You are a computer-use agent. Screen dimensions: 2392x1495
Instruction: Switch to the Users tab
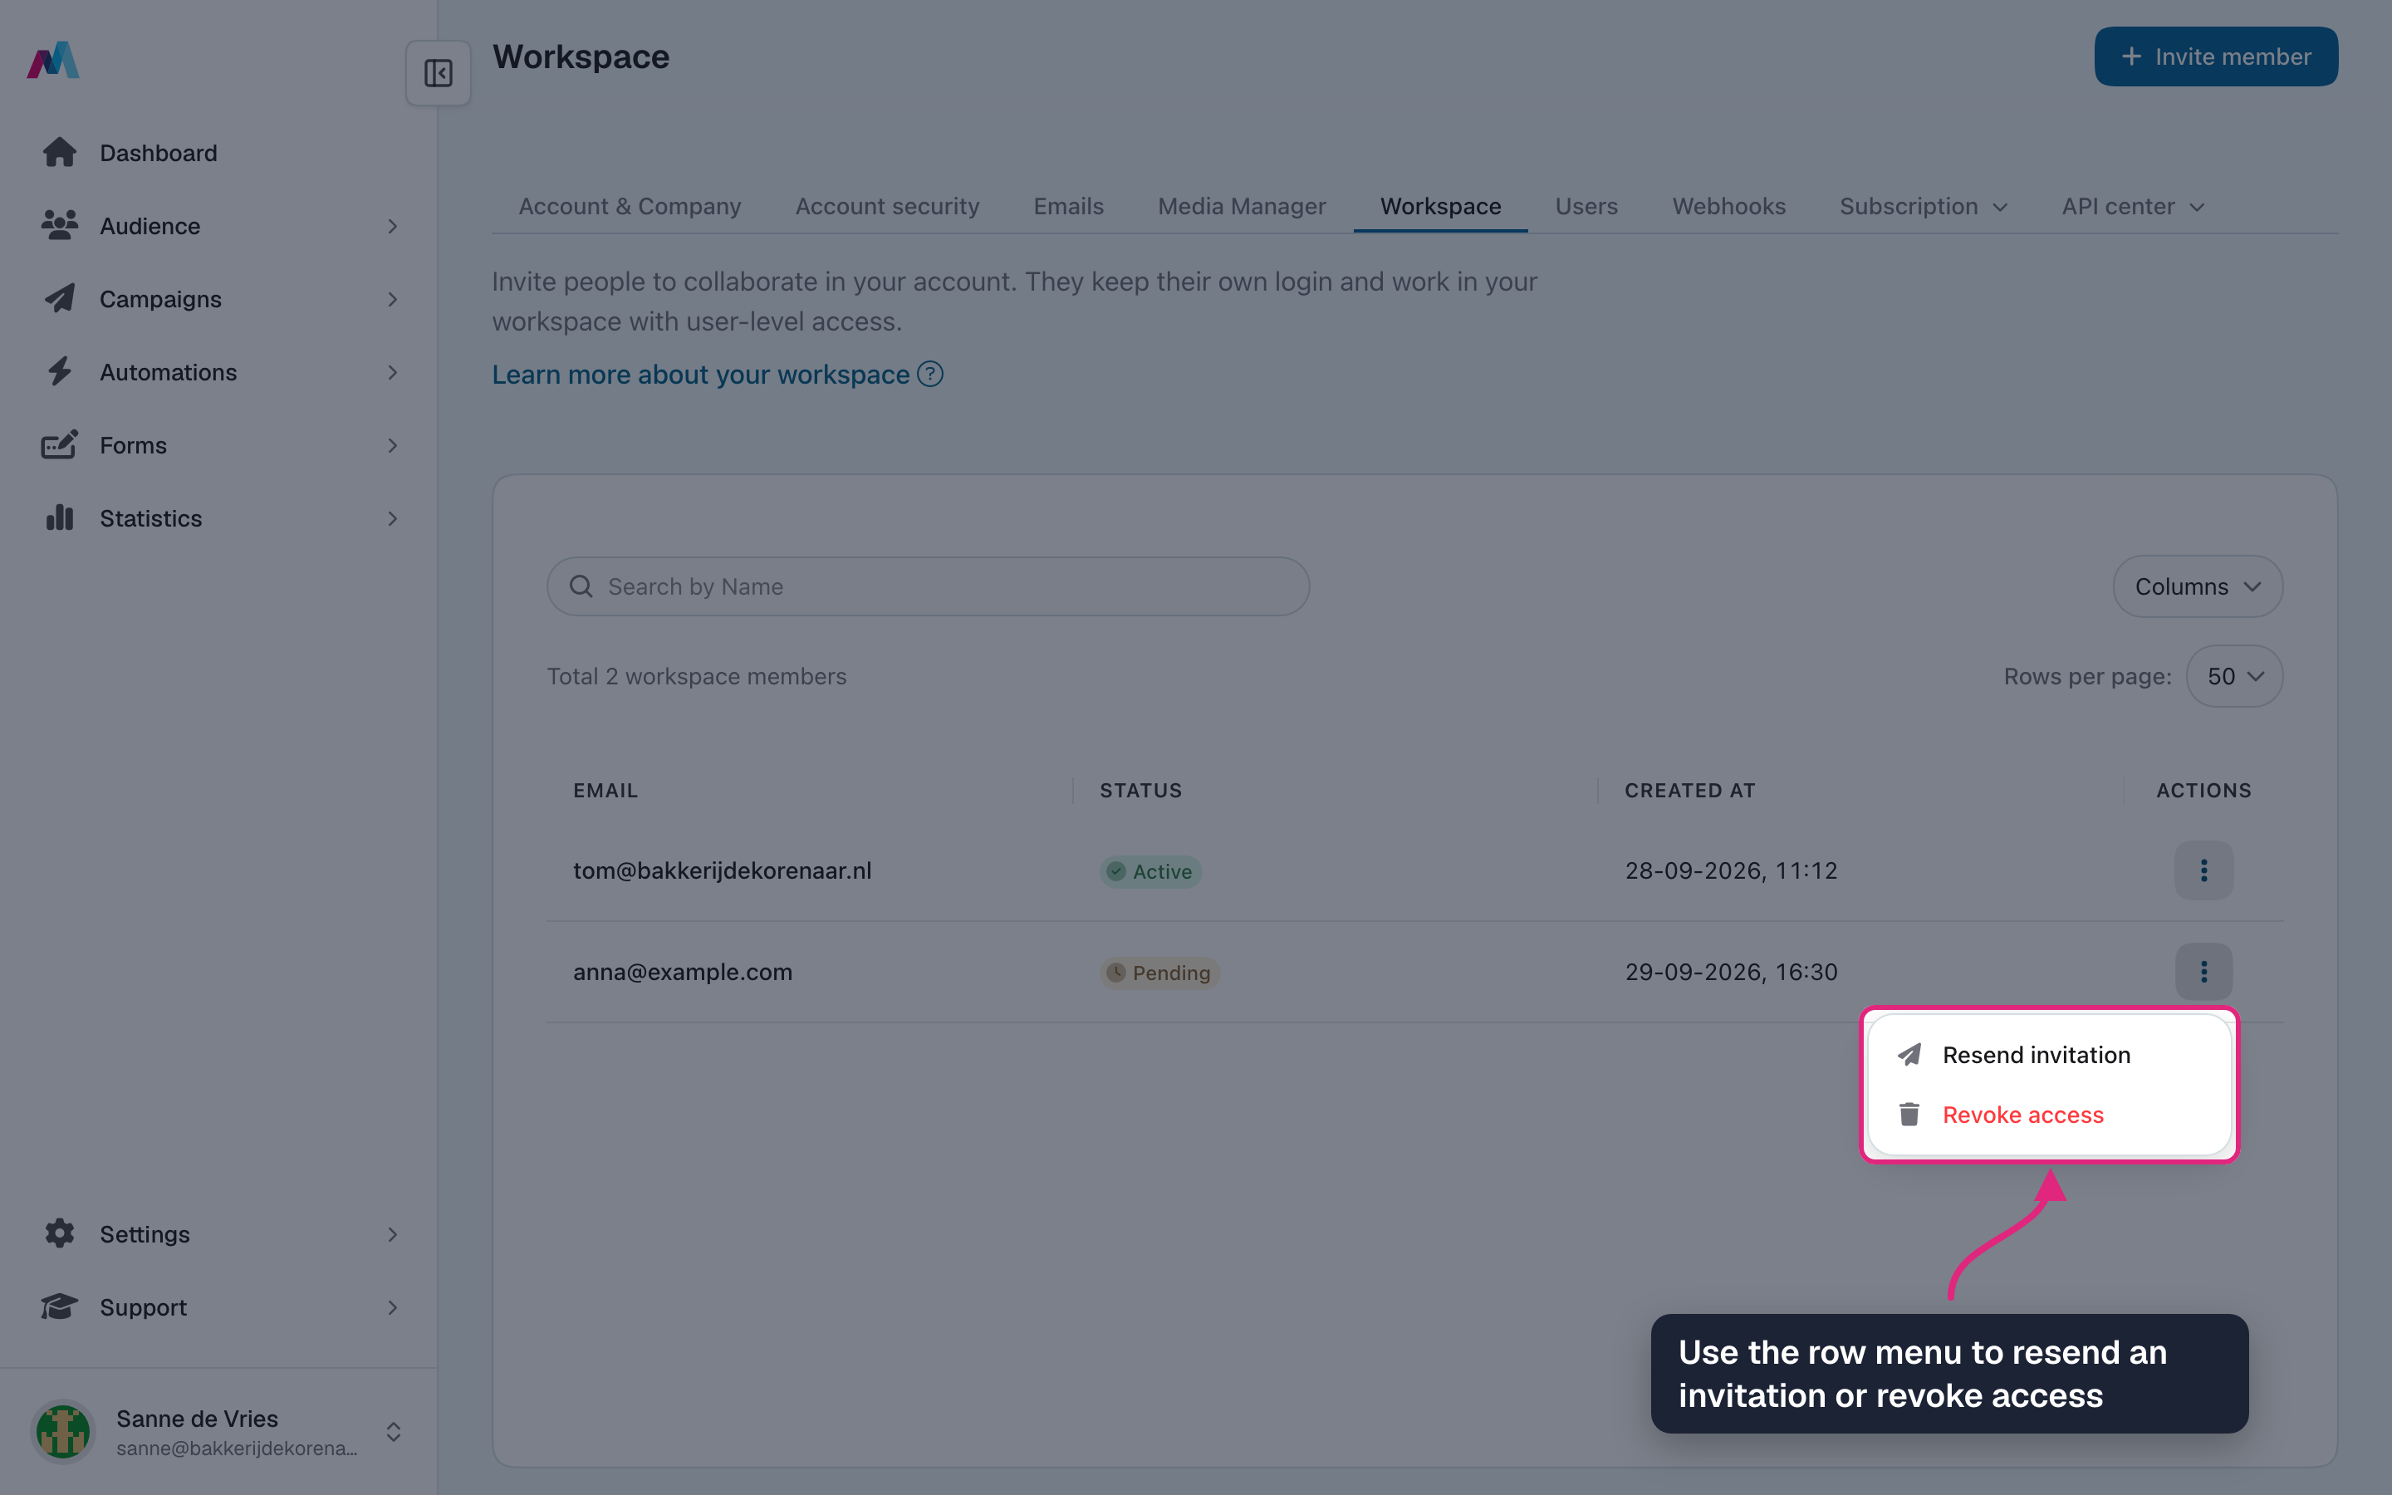click(1586, 207)
